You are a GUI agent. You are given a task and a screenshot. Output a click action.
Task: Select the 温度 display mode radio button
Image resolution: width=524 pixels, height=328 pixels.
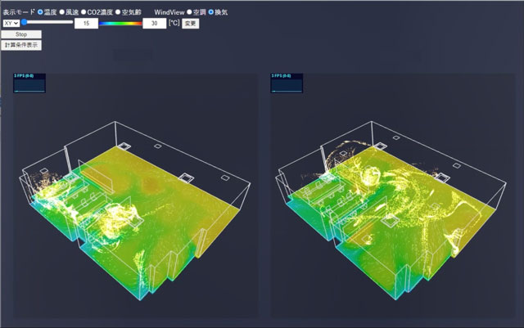pos(40,12)
